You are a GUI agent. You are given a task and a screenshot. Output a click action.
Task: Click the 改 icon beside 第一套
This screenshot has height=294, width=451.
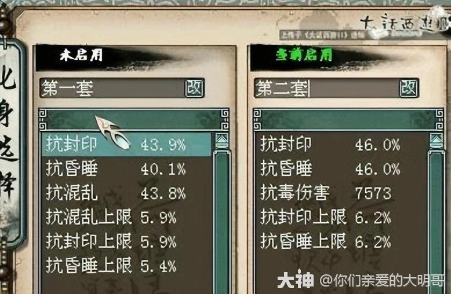pos(194,88)
